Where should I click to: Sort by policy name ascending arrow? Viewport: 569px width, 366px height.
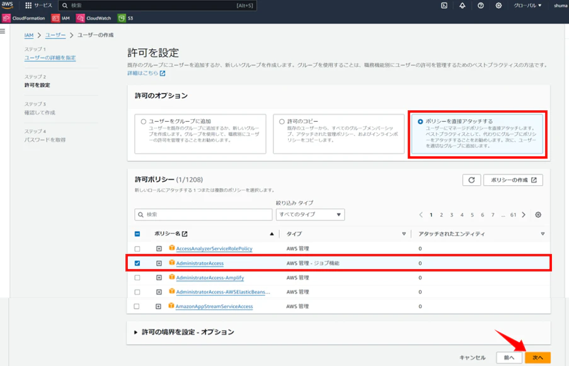tap(272, 234)
